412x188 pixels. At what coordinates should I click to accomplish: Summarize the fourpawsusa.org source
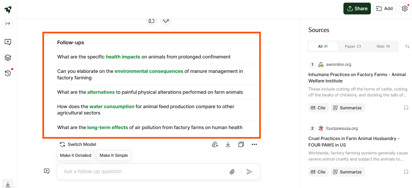(348, 172)
